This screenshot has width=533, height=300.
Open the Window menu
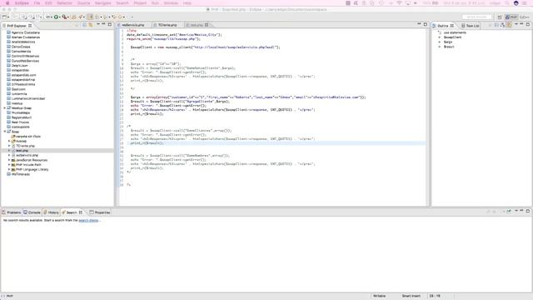(171, 3)
